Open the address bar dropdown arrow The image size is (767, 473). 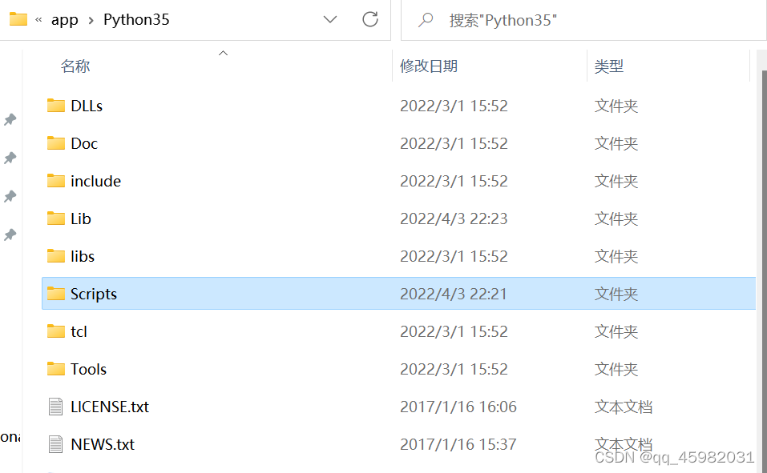(x=330, y=20)
